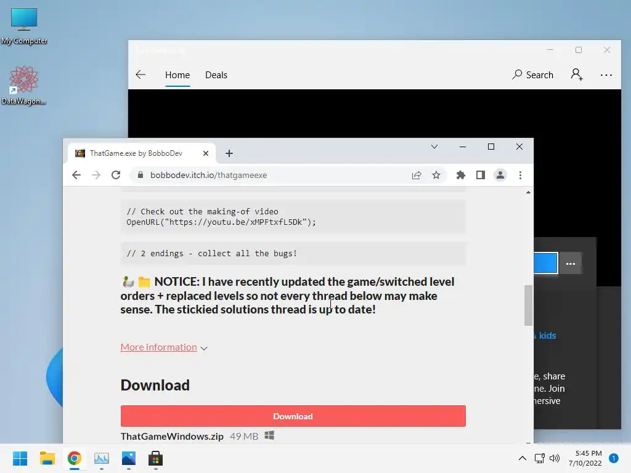Open Microsoft Store more options ellipsis

(606, 75)
